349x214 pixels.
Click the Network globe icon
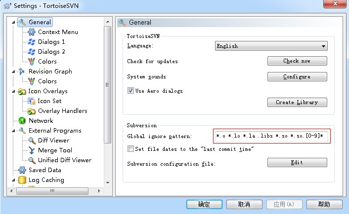click(x=22, y=121)
